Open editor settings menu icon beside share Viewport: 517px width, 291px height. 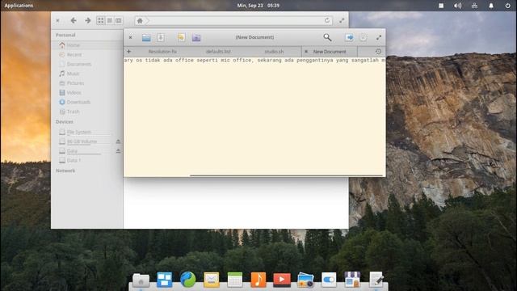(363, 37)
